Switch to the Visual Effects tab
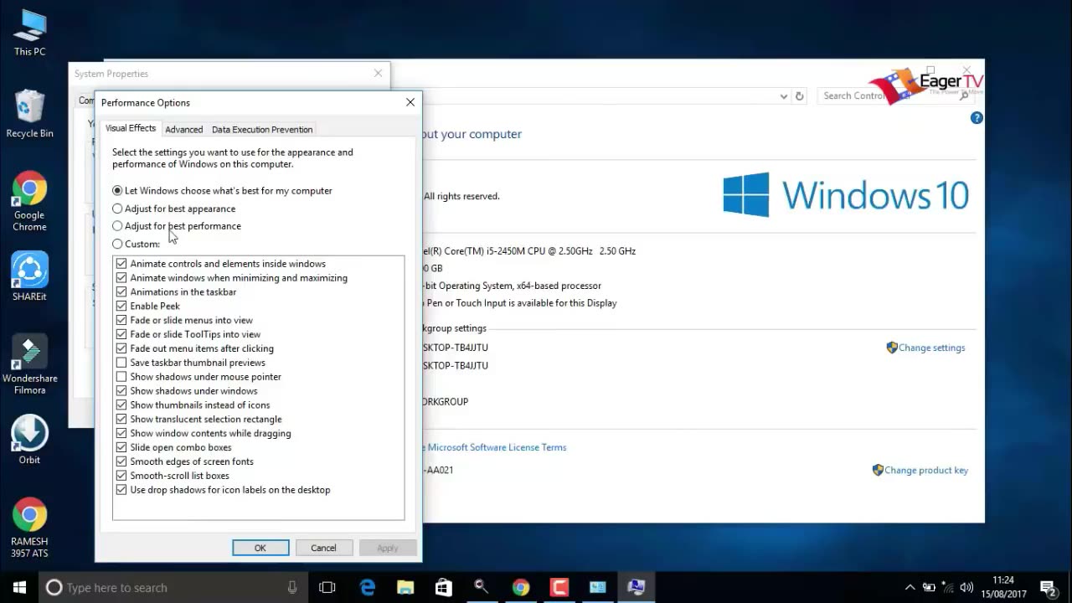 tap(131, 128)
